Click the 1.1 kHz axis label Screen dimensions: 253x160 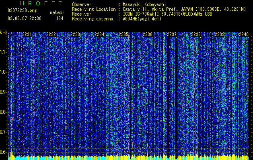(4, 52)
